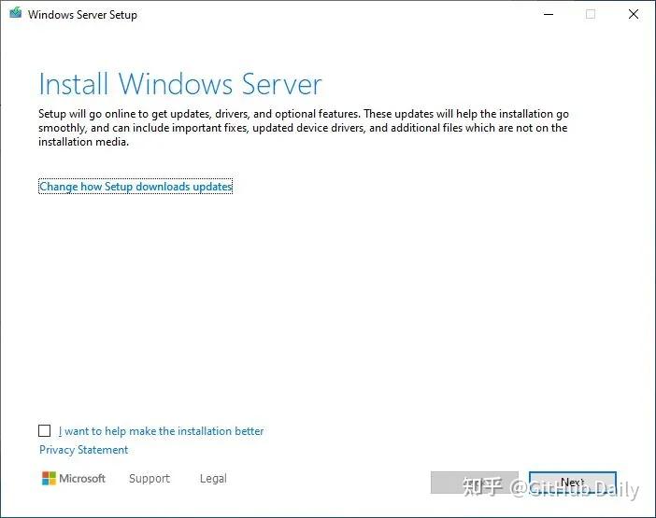This screenshot has height=518, width=656.
Task: Click the greyed-out button beside Next
Action: (474, 483)
